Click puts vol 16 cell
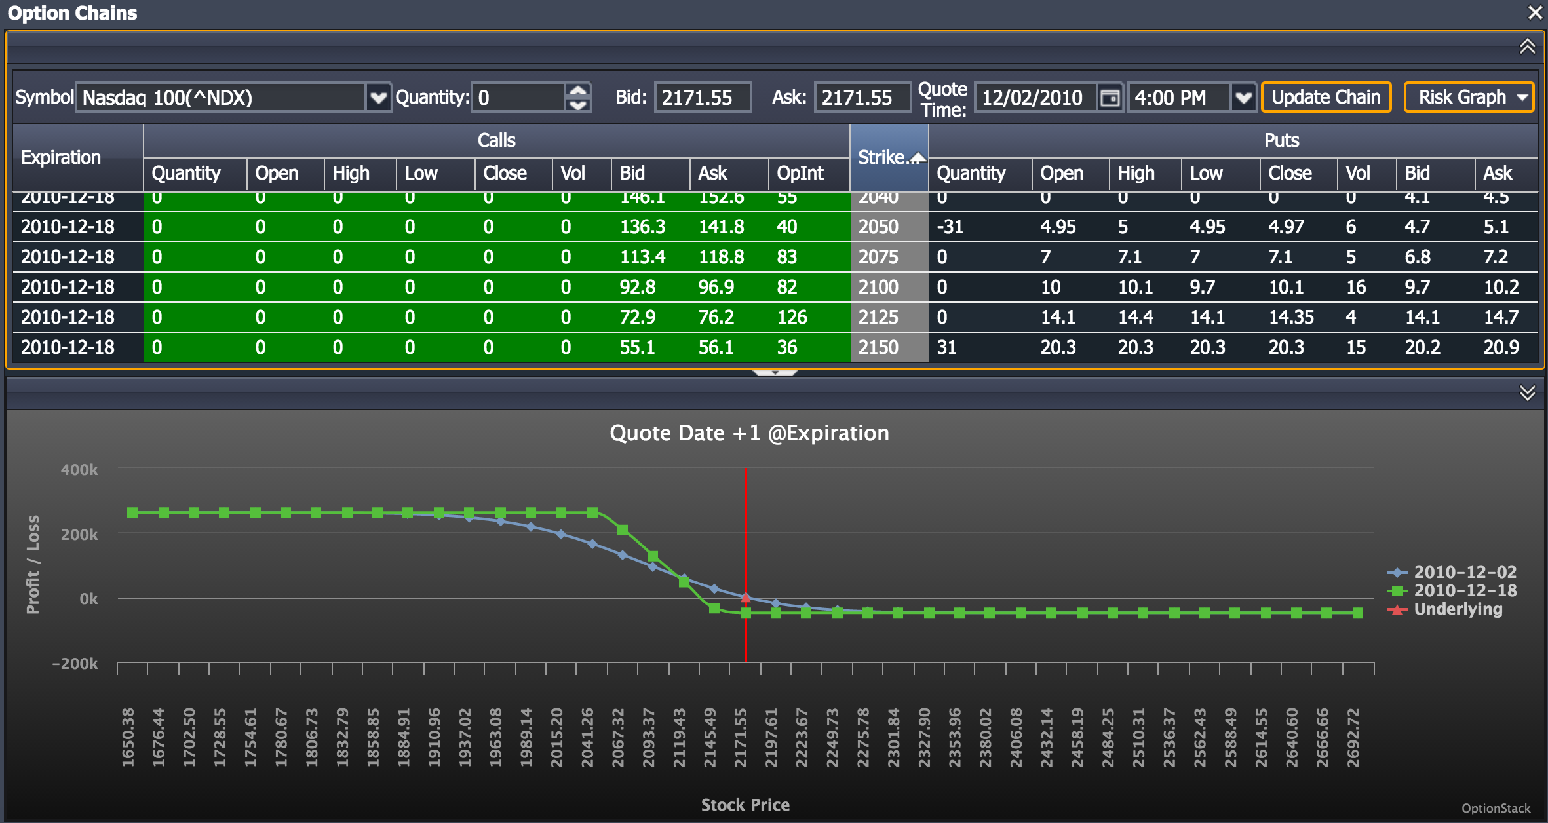Screen dimensions: 1548x823 tap(1367, 287)
